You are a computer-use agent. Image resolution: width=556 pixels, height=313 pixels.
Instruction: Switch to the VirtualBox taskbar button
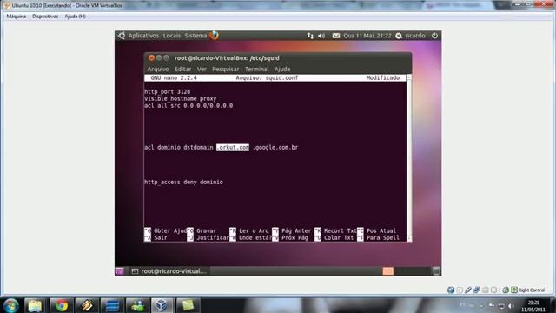pos(162,305)
